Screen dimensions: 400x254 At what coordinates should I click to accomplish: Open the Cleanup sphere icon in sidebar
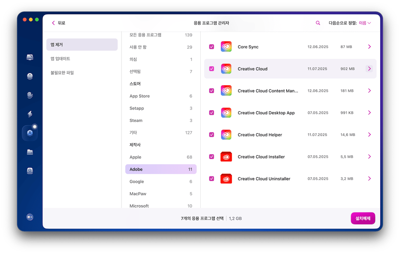[30, 76]
